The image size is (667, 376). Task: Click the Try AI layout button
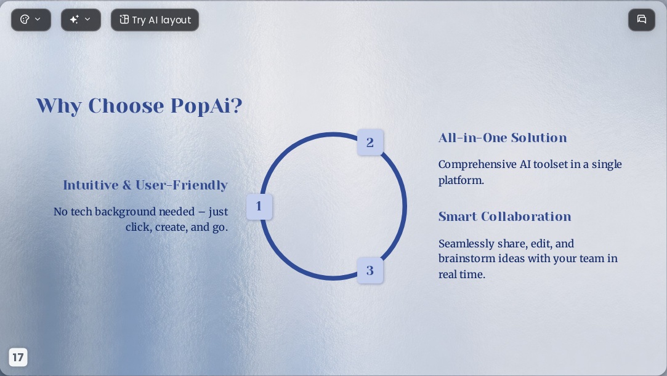[155, 20]
